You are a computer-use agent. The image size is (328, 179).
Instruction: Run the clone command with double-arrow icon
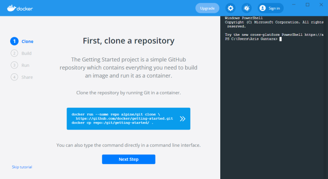coord(183,119)
